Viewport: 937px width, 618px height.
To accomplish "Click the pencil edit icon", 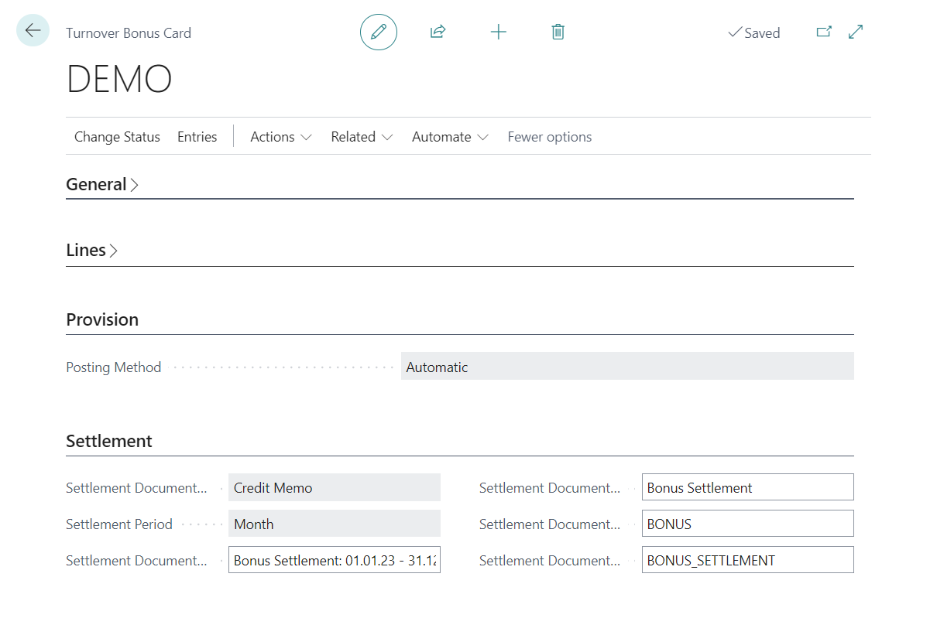I will 378,32.
